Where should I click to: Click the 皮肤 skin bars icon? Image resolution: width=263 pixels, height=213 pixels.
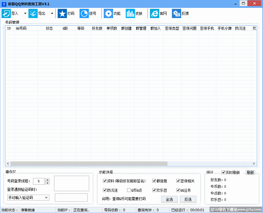tap(130, 13)
